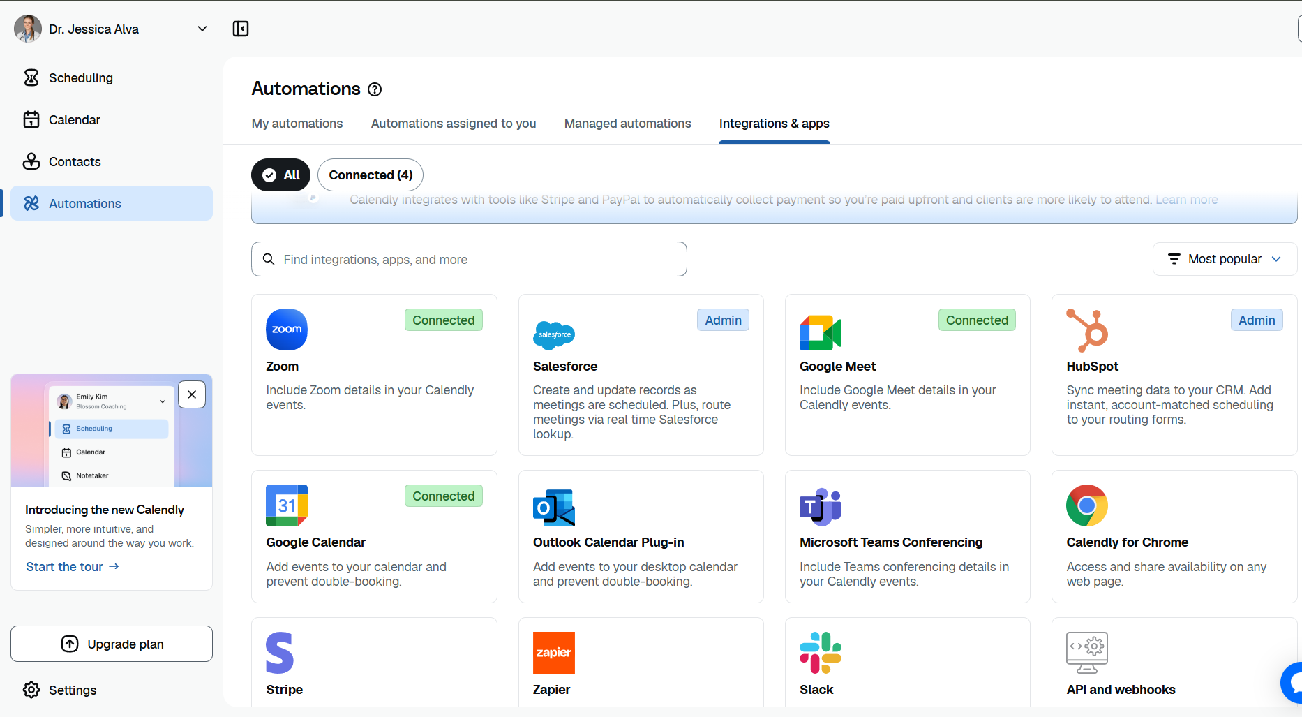Open Scheduling in the sidebar
Screen dimensions: 1302x717
pyautogui.click(x=112, y=77)
